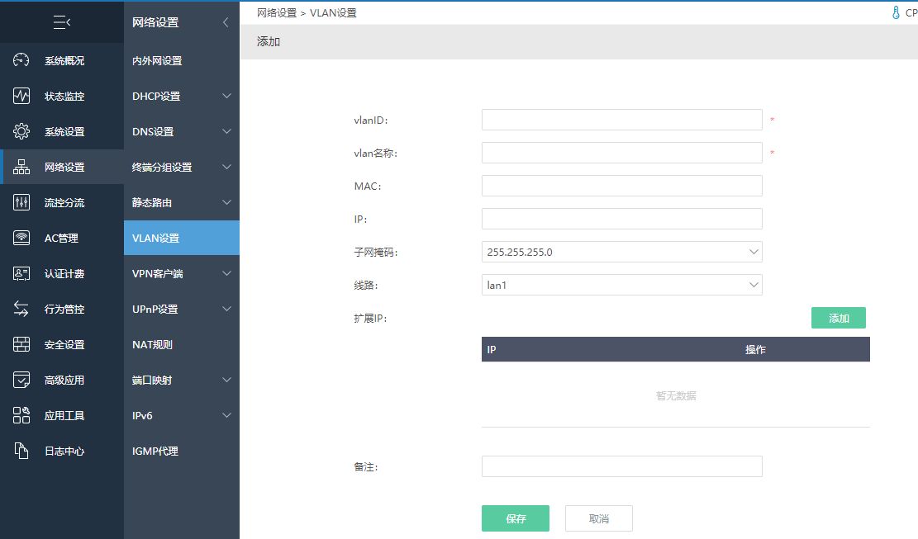Collapse the 网络设置 submenu panel
Screen dimensions: 918x539
[x=226, y=22]
